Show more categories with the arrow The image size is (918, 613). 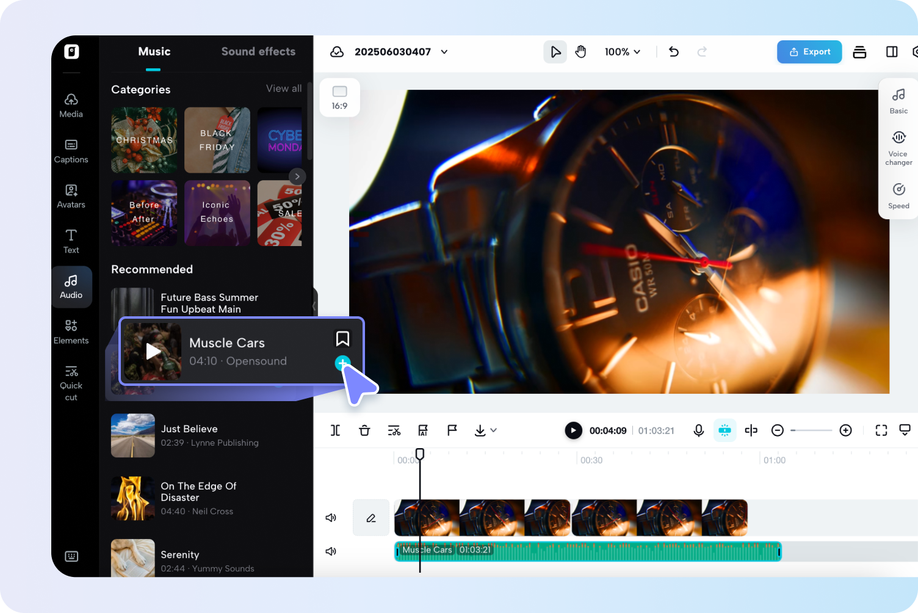click(297, 176)
